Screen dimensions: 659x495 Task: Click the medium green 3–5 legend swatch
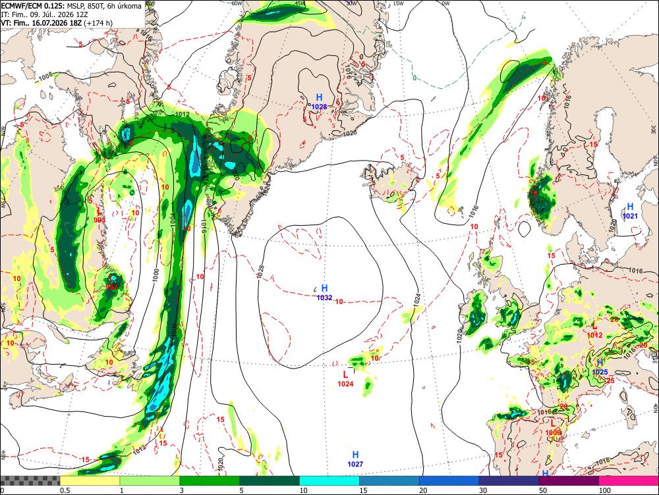210,481
